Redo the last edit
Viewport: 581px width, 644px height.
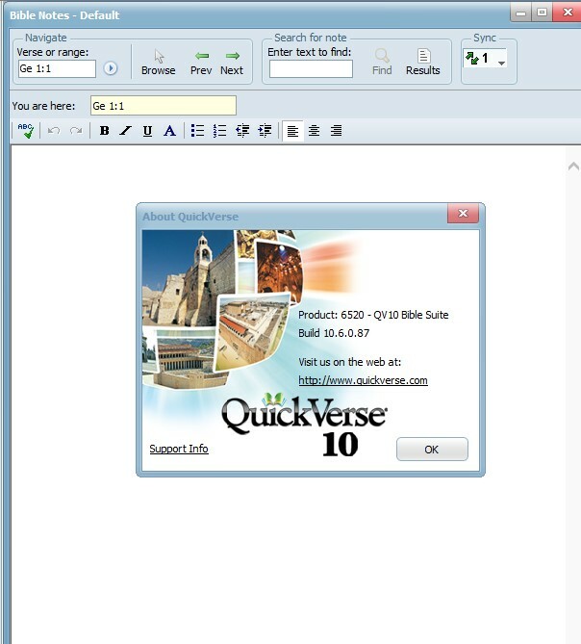pos(76,131)
